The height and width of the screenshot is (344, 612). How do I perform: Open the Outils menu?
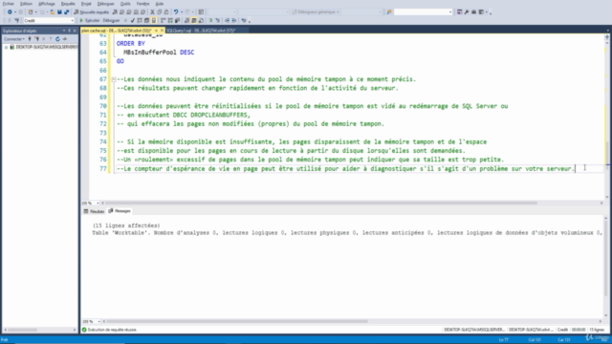[x=125, y=4]
